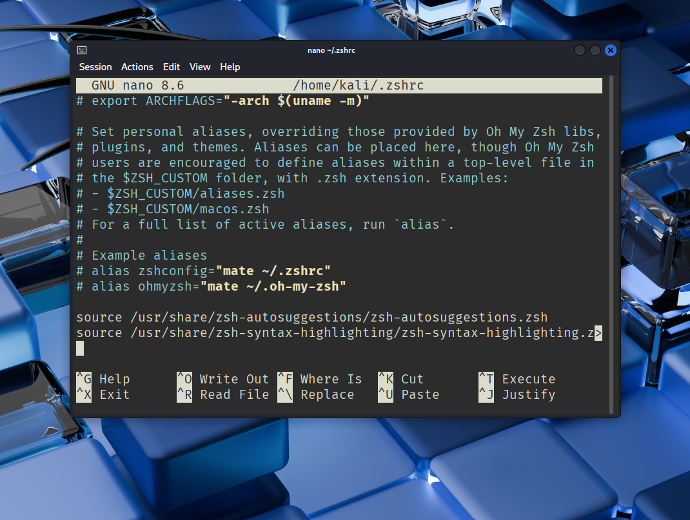
Task: Open the Actions menu
Action: pos(137,67)
